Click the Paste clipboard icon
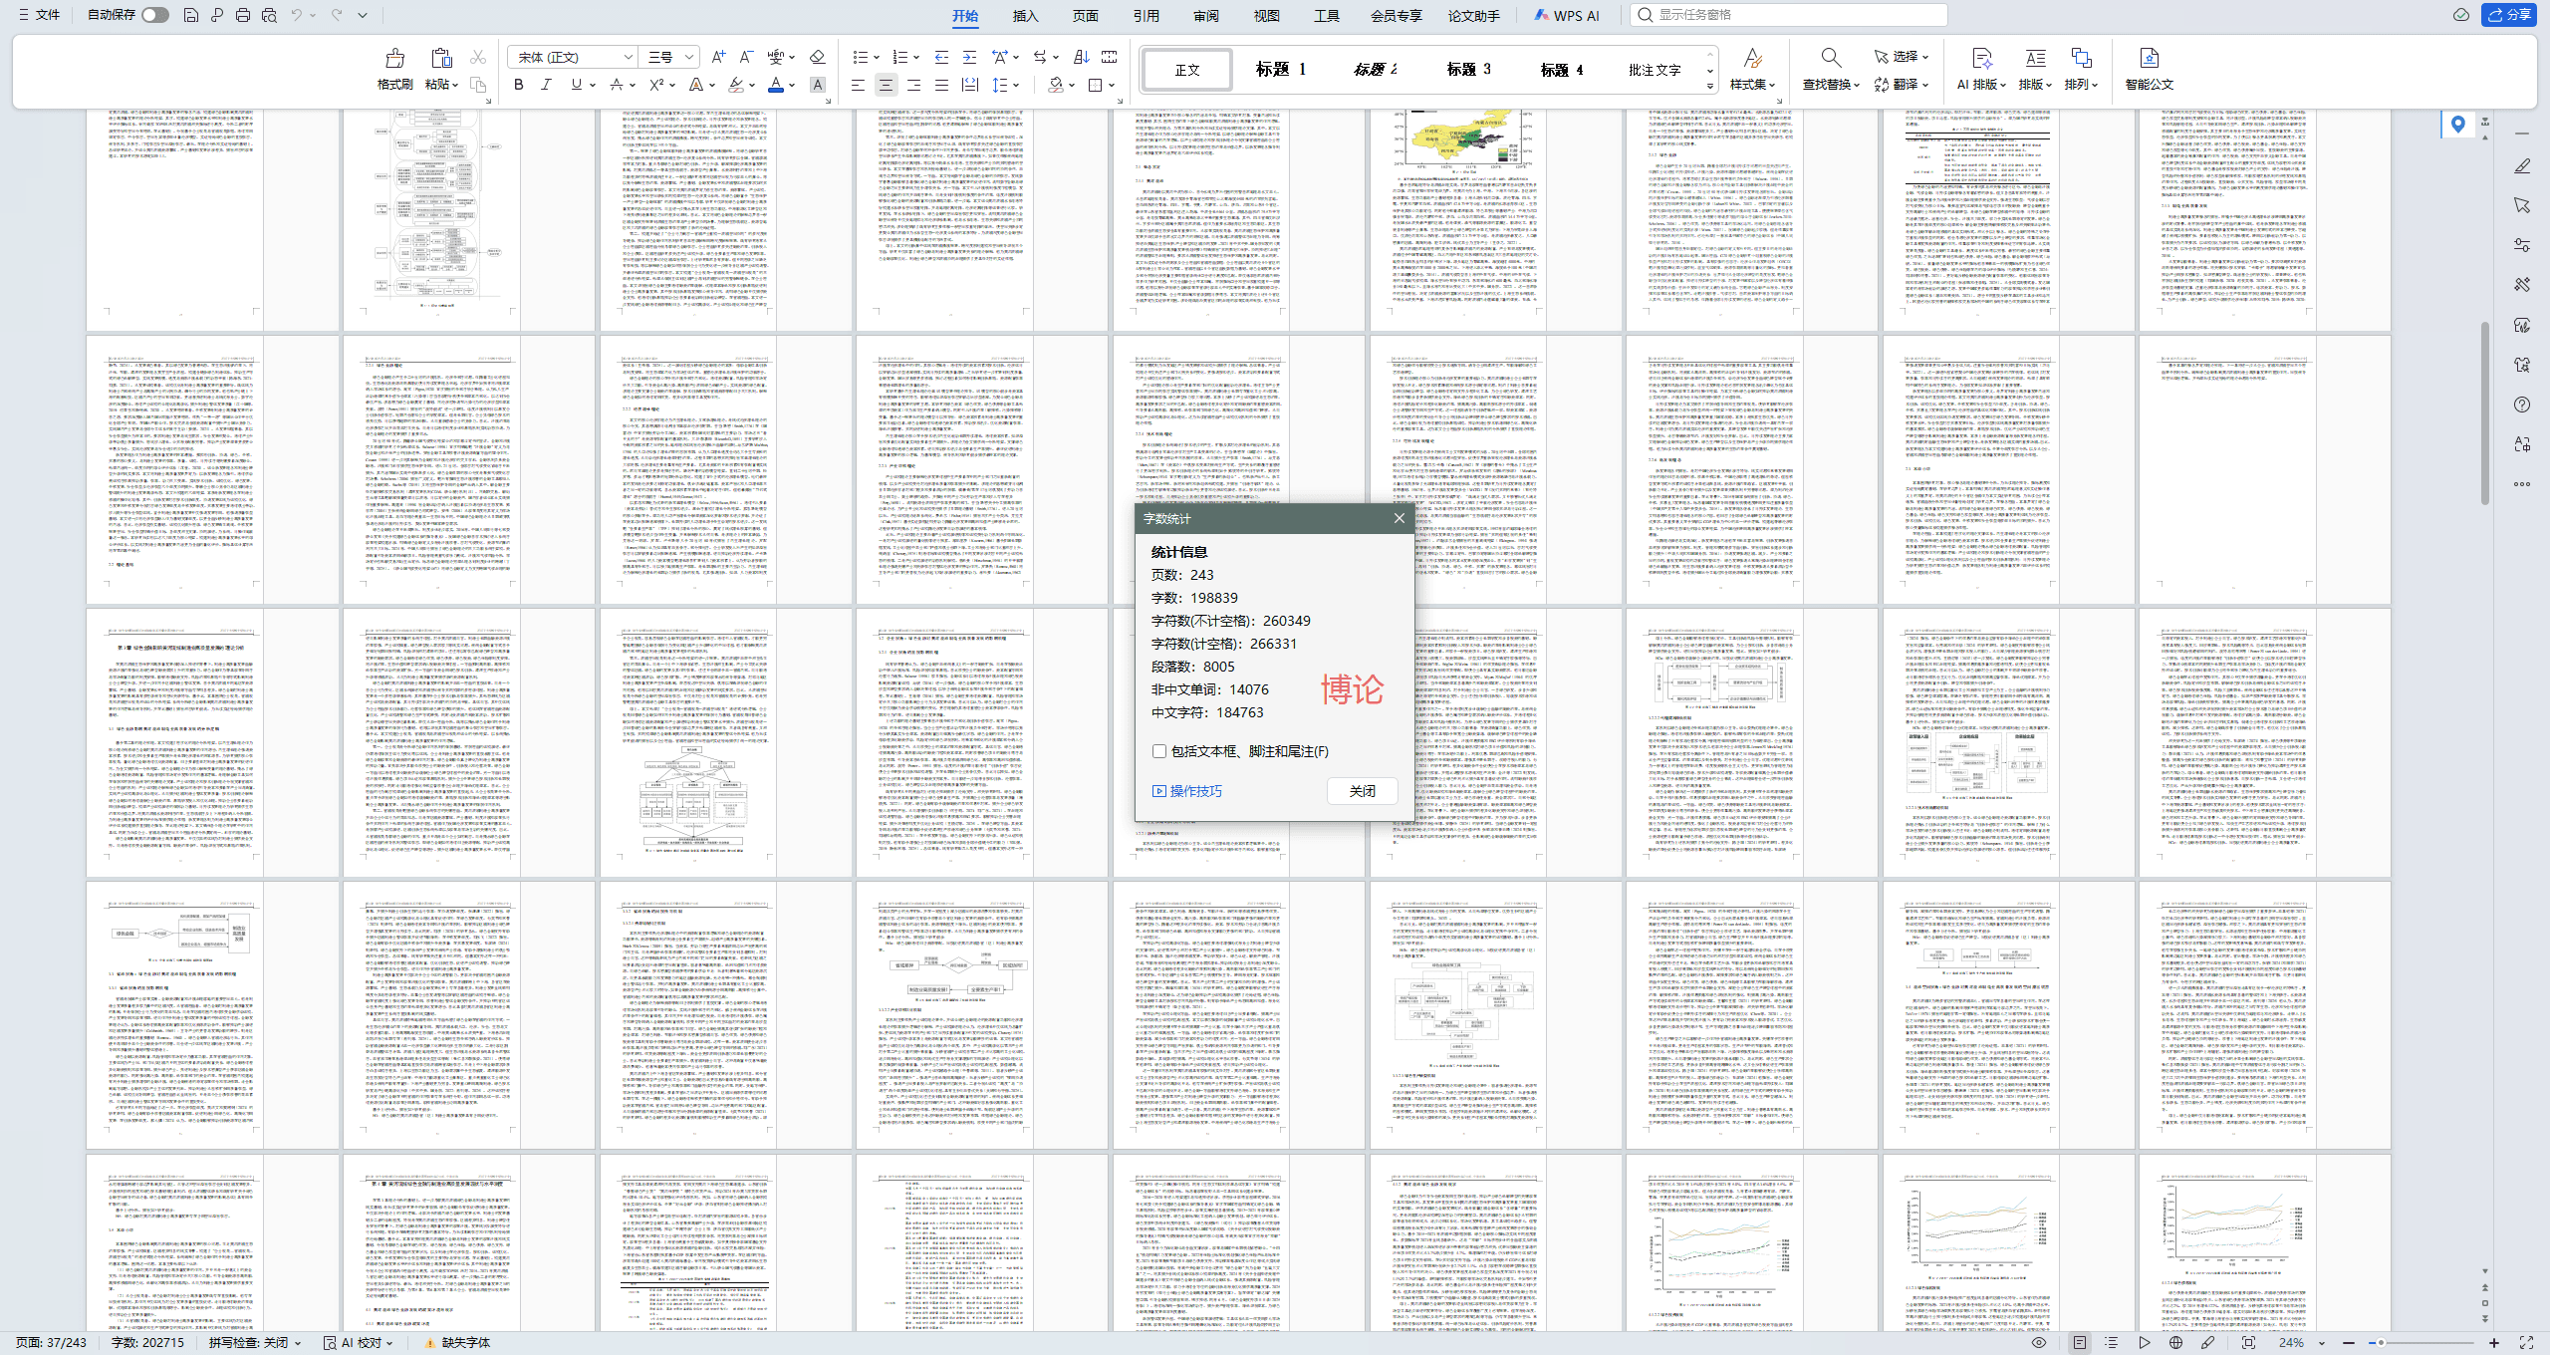The width and height of the screenshot is (2550, 1355). 441,58
